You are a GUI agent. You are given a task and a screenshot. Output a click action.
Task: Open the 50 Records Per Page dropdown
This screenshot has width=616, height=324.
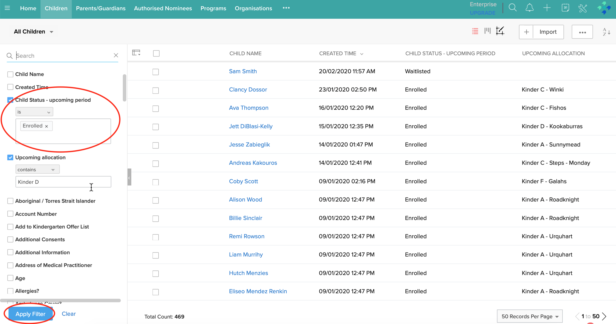[x=530, y=316]
